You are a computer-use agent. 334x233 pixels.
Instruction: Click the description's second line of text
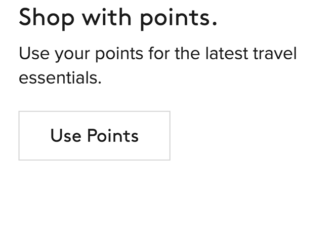click(60, 77)
